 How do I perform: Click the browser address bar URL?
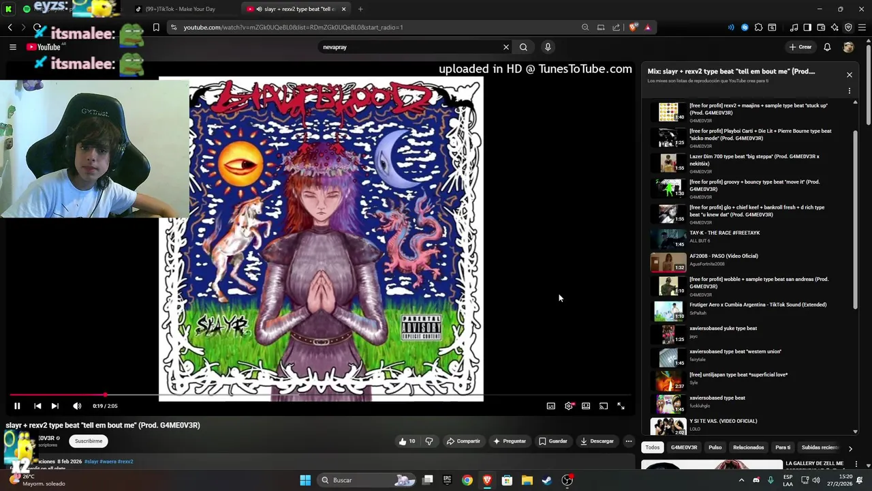[x=293, y=27]
